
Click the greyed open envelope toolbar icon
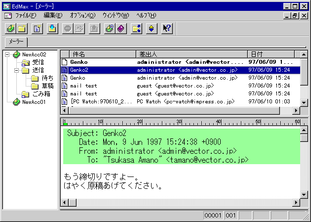[94, 29]
